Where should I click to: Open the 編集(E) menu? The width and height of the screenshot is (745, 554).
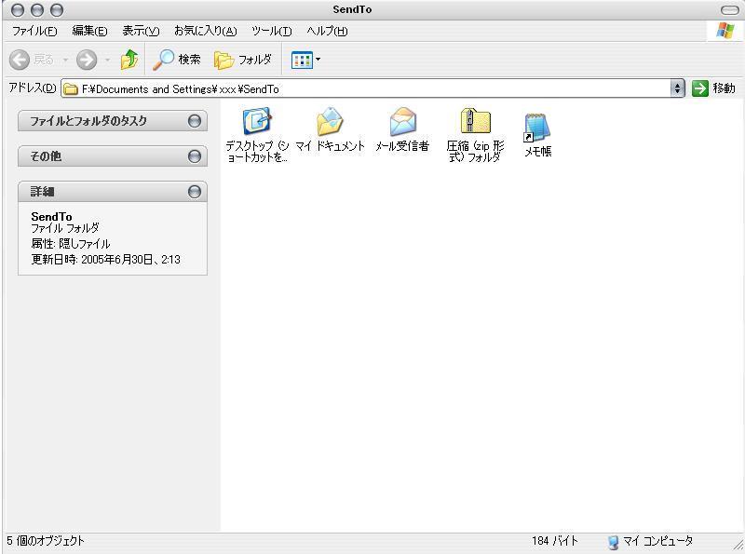click(x=89, y=31)
